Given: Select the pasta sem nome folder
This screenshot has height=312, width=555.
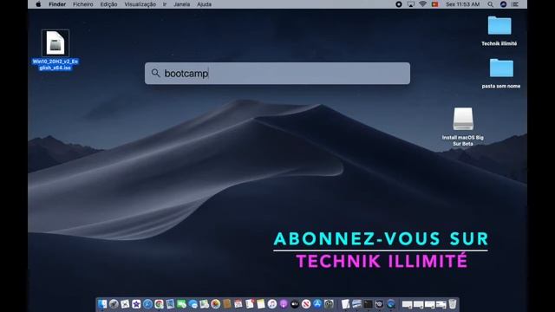Looking at the screenshot, I should coord(501,73).
